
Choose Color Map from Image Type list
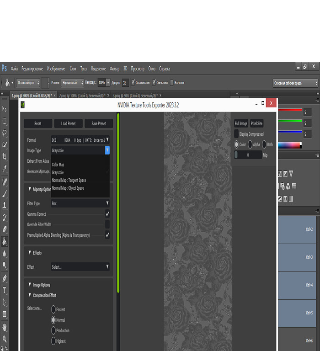pyautogui.click(x=58, y=165)
